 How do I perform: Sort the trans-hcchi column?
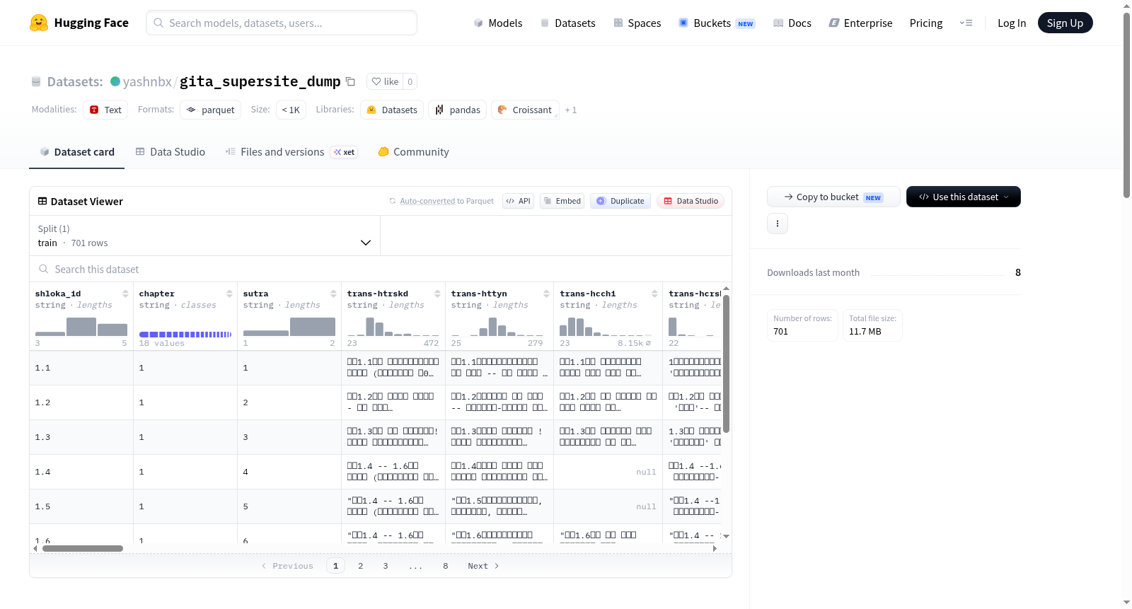click(x=654, y=294)
